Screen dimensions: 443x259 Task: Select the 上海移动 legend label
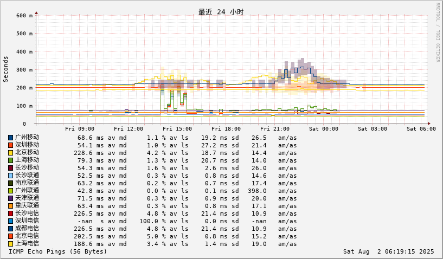(x=27, y=160)
